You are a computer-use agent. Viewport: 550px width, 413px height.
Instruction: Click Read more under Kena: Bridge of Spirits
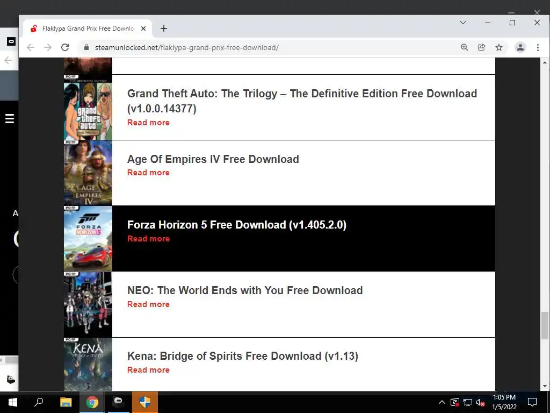coord(148,370)
